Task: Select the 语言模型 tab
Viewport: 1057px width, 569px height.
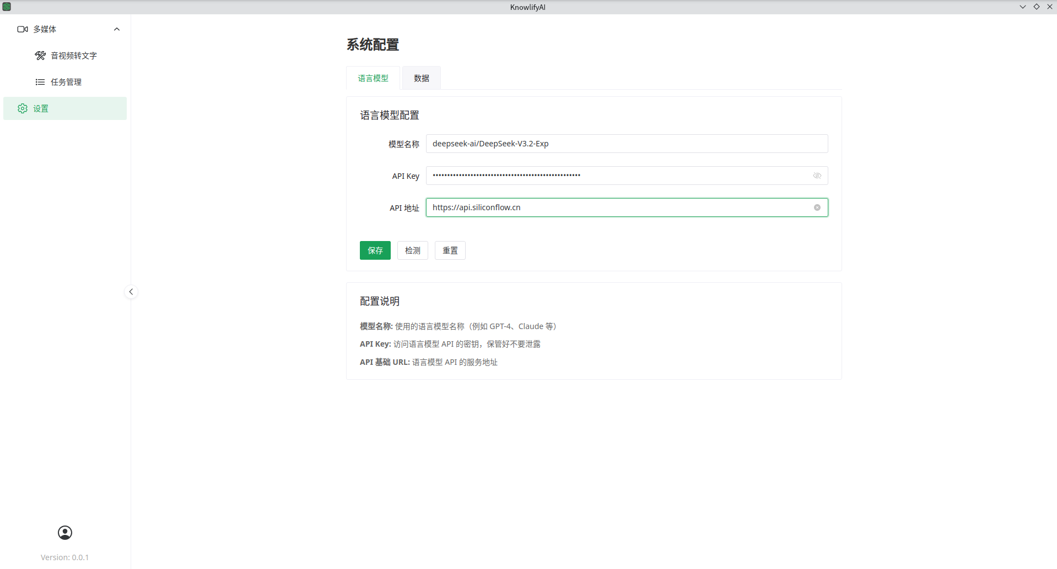Action: pos(373,78)
